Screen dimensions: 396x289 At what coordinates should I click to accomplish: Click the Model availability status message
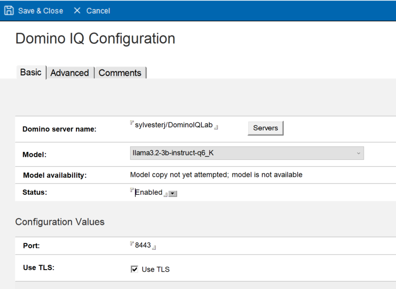[216, 175]
